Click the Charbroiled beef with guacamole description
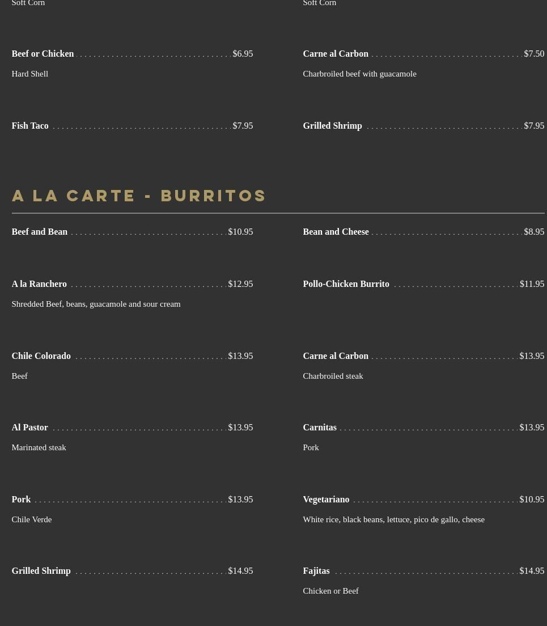The width and height of the screenshot is (547, 626). (359, 74)
